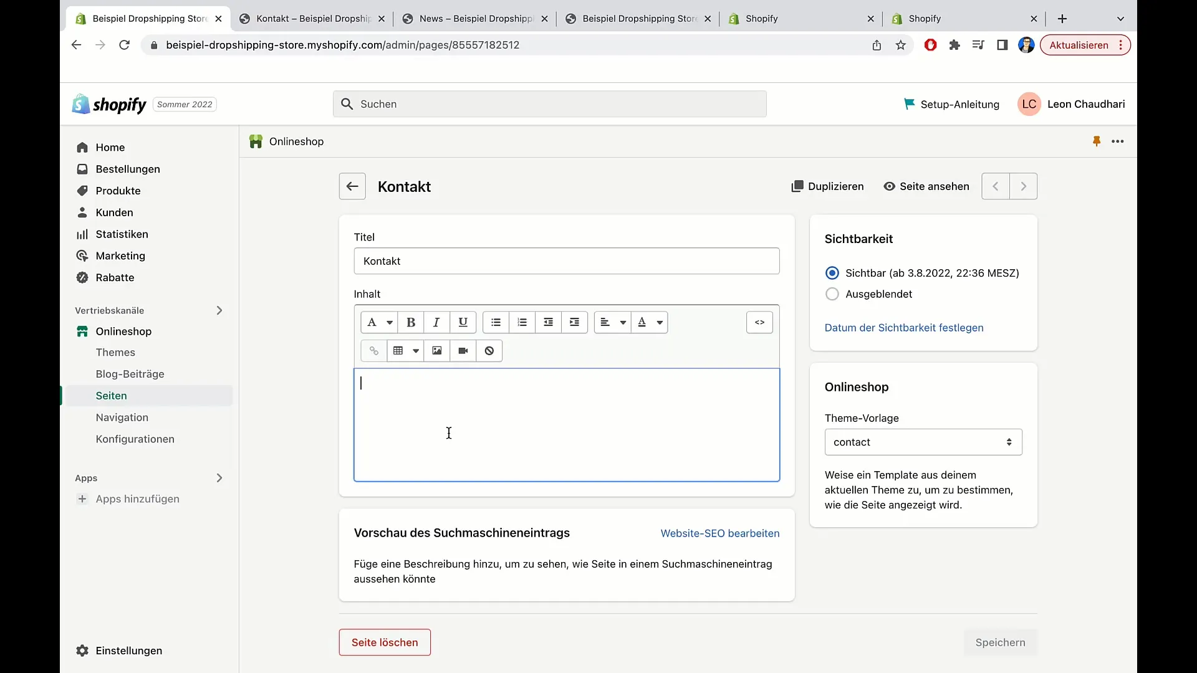
Task: Select the Ausgeblendet radio button
Action: coord(831,294)
